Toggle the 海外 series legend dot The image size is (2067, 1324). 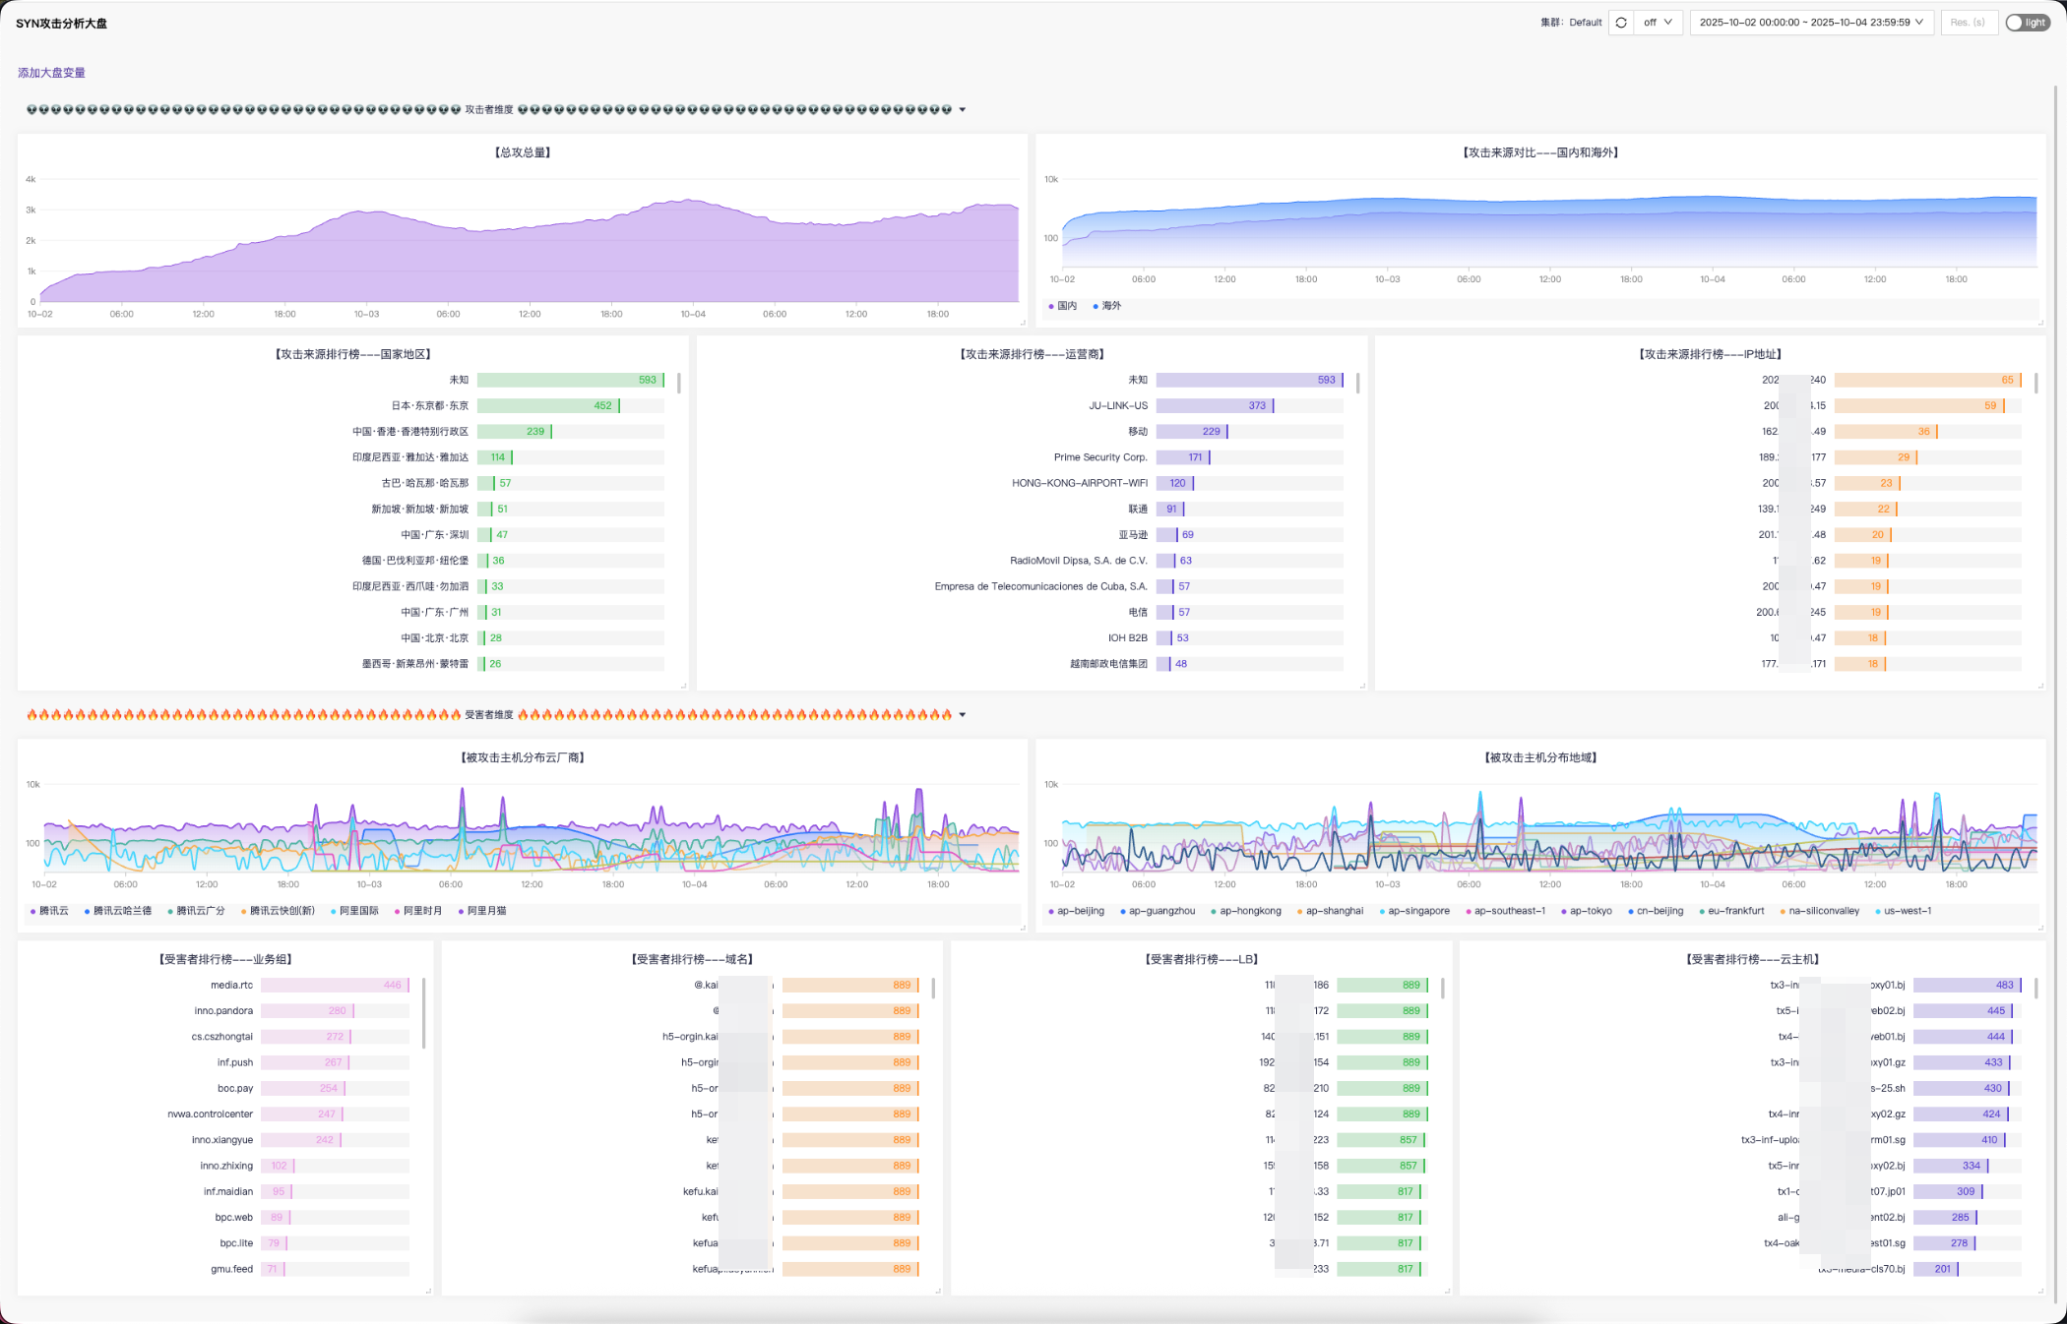(x=1096, y=306)
